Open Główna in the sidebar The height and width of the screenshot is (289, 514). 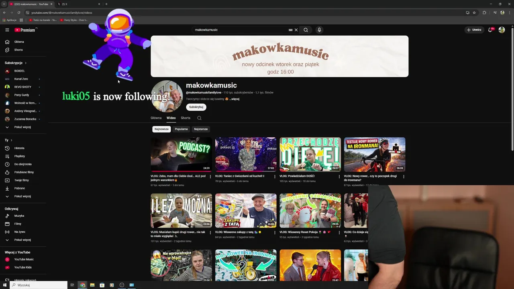(19, 42)
